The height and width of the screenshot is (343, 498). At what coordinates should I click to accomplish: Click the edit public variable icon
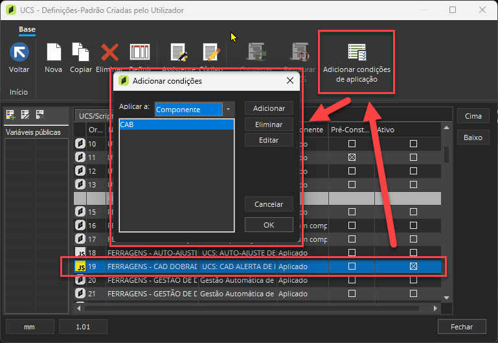[25, 115]
